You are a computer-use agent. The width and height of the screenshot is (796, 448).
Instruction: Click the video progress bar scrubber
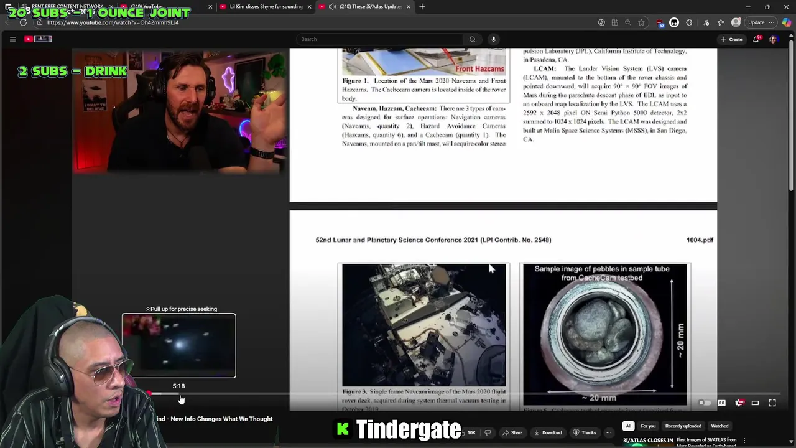tap(149, 394)
